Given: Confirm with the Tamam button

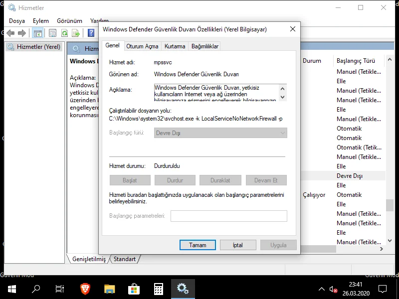Looking at the screenshot, I should 198,245.
